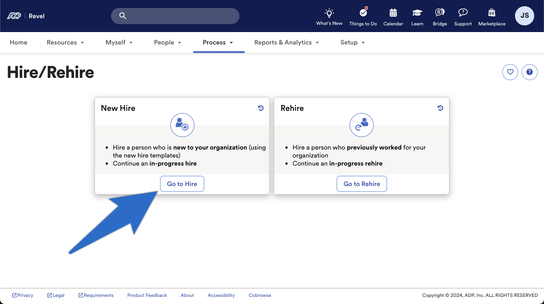The image size is (544, 304).
Task: Browse the ADP Marketplace
Action: 491,16
